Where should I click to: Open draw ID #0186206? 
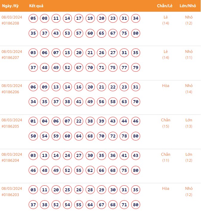[x=10, y=92]
